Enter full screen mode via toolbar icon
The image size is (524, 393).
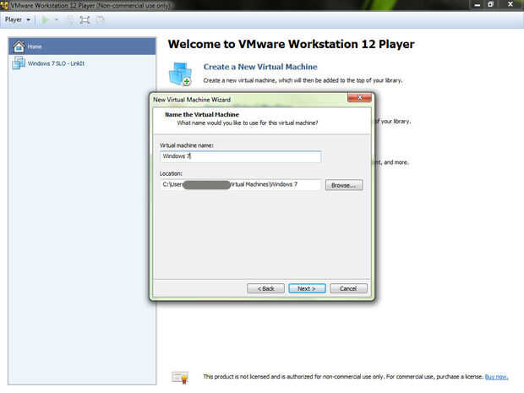pyautogui.click(x=85, y=20)
